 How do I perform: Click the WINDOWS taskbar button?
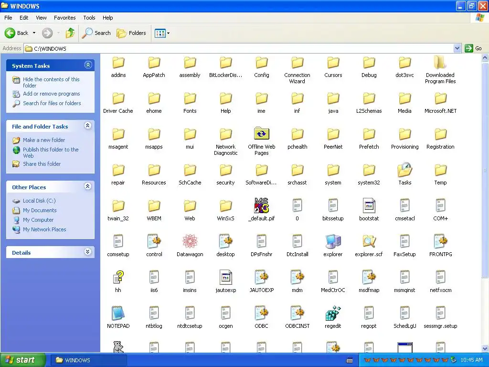coord(88,360)
